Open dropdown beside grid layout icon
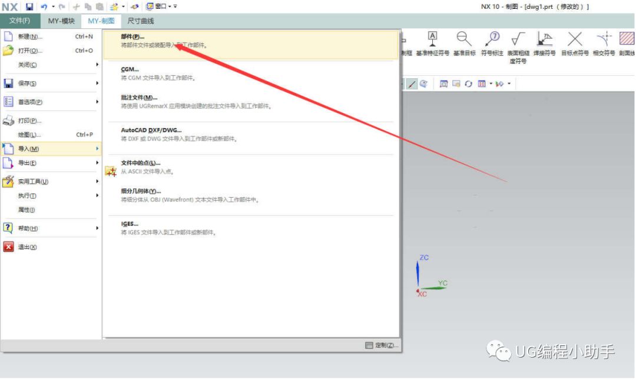This screenshot has height=380, width=636. 491,84
